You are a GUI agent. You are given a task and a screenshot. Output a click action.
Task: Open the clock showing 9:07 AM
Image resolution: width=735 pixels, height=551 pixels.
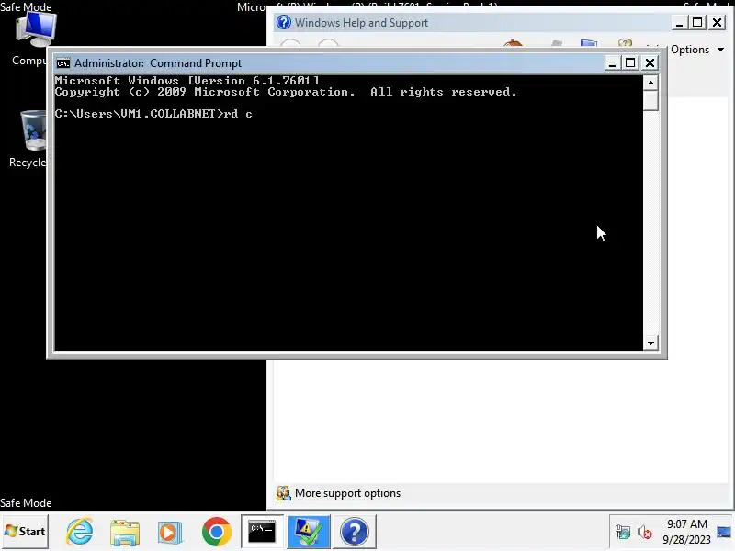pos(686,523)
